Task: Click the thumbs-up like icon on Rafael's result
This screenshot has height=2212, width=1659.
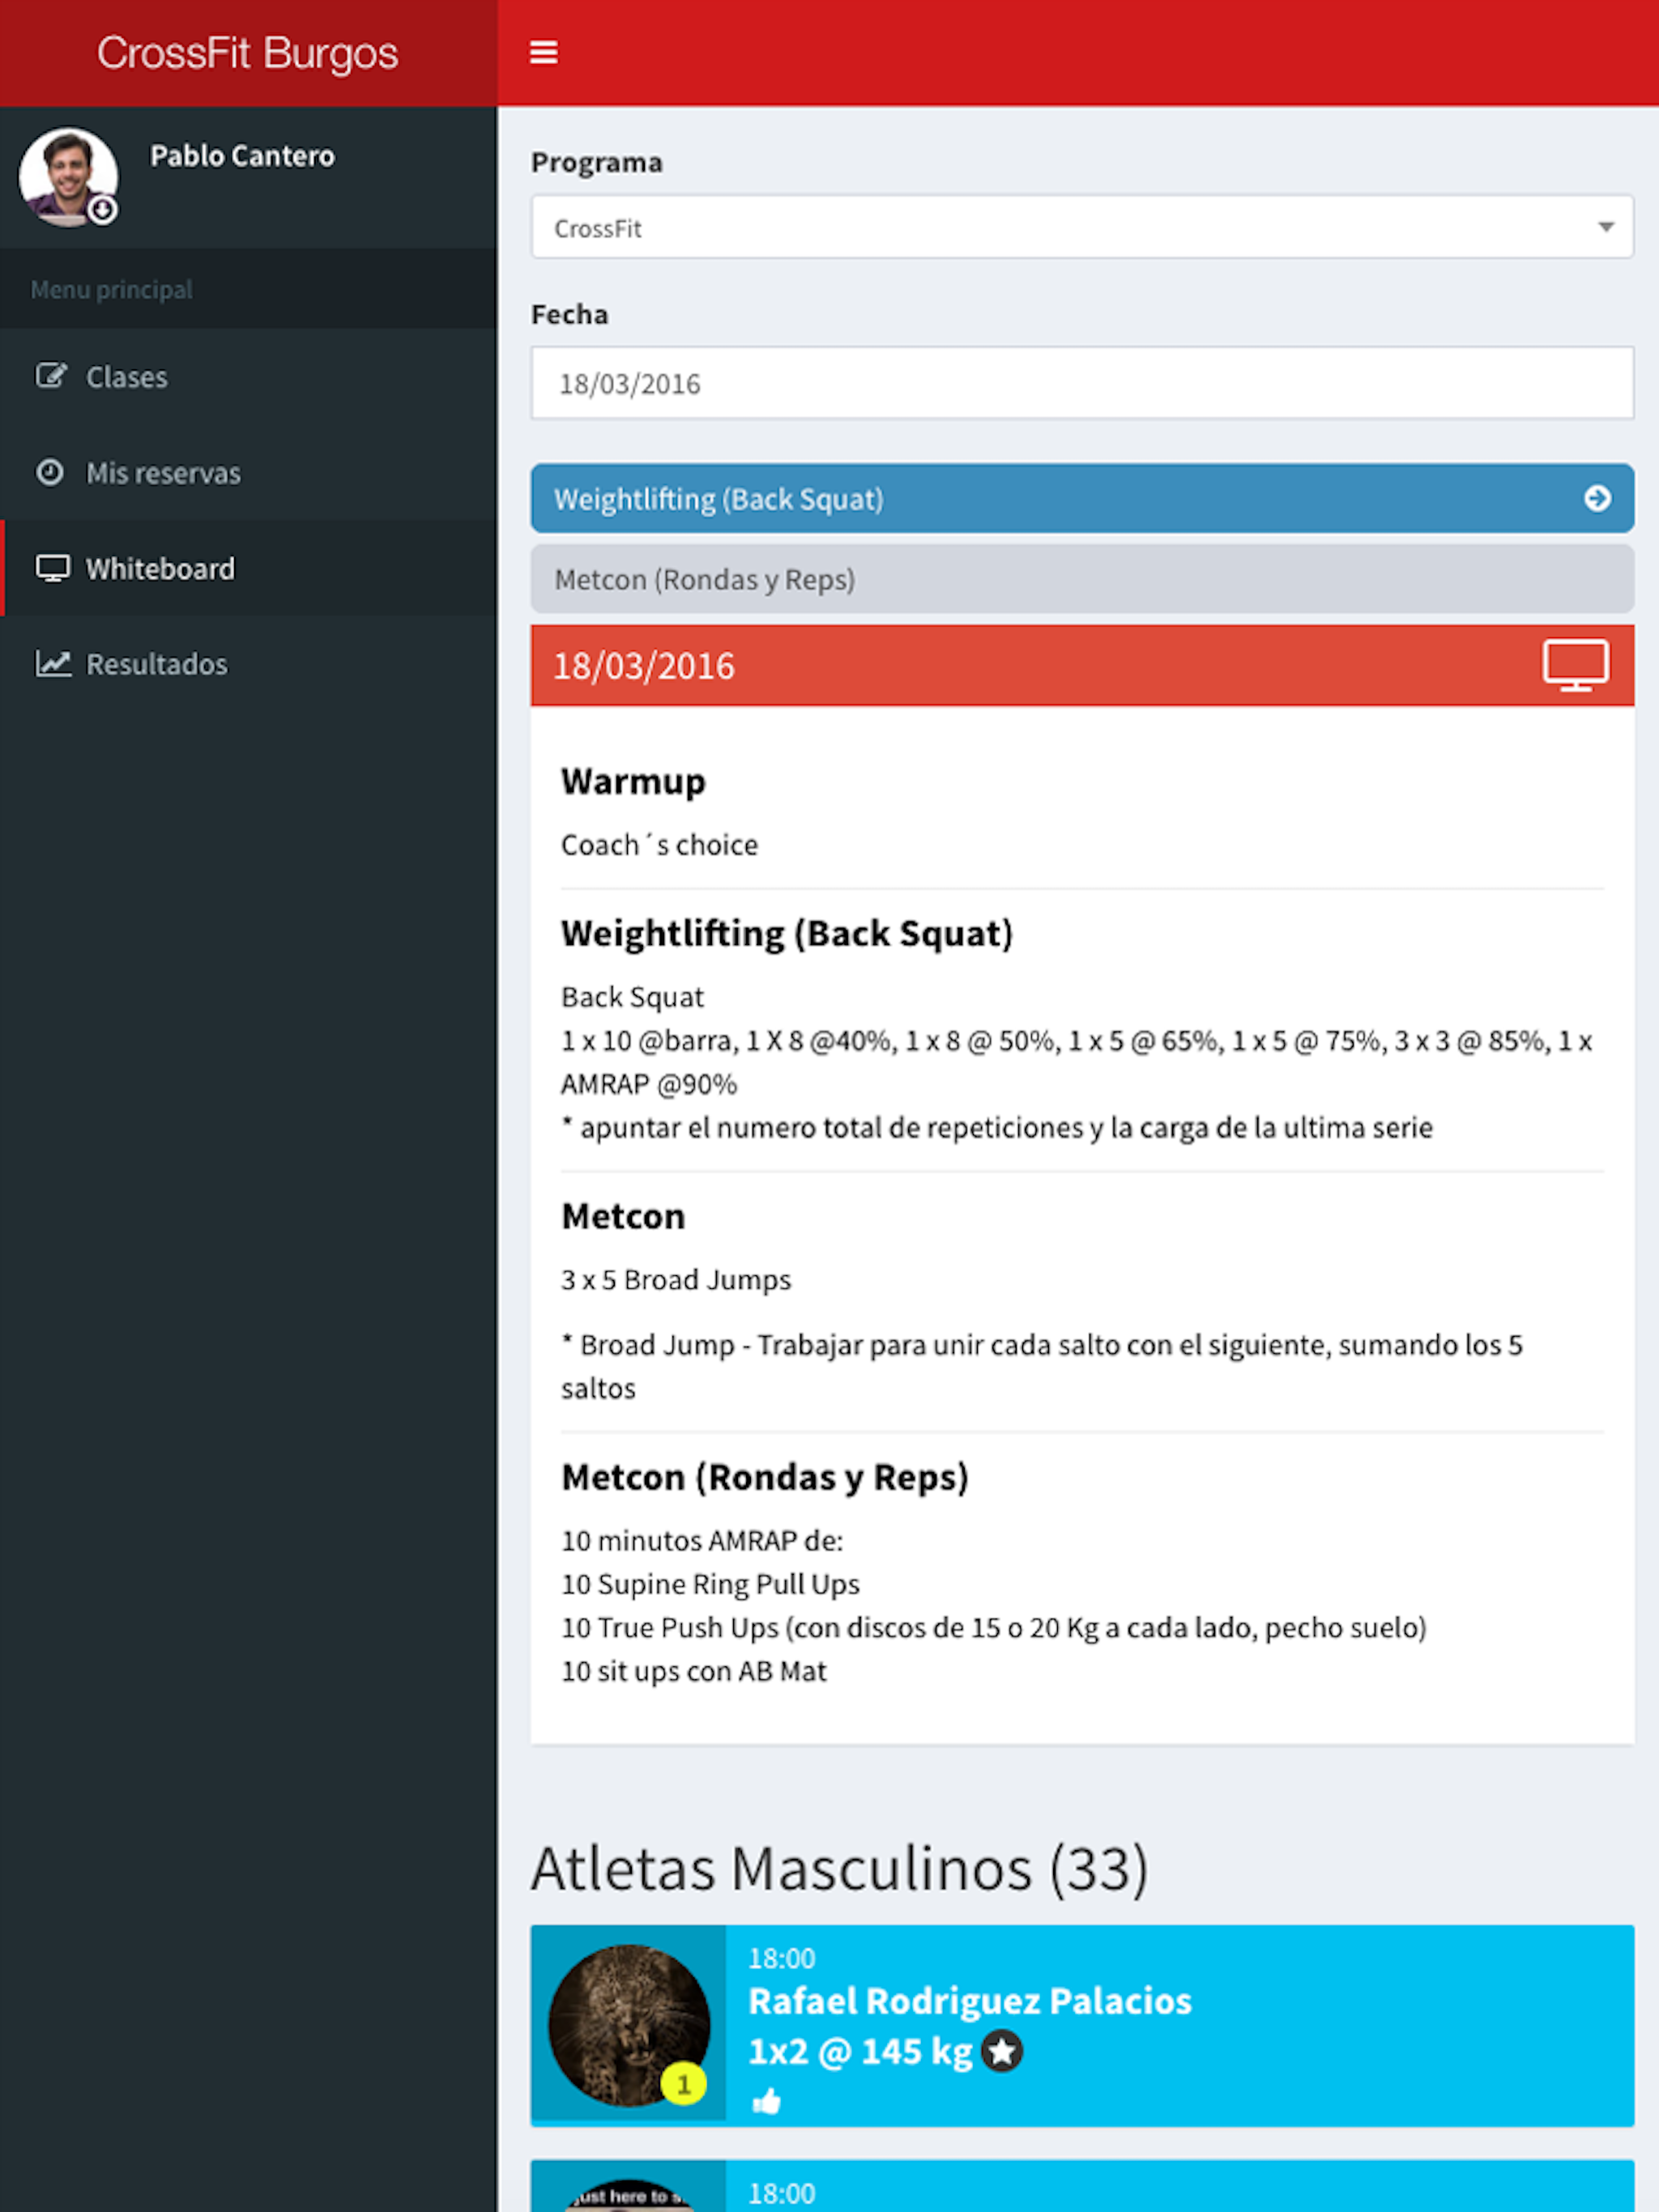Action: click(766, 2101)
